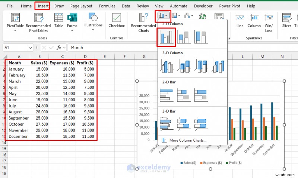
Task: Switch to the Home tab
Action: click(26, 6)
